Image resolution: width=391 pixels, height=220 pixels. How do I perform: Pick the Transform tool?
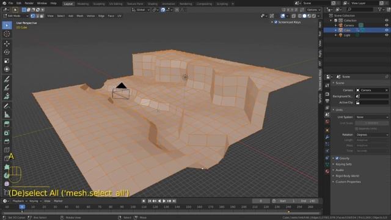point(7,69)
